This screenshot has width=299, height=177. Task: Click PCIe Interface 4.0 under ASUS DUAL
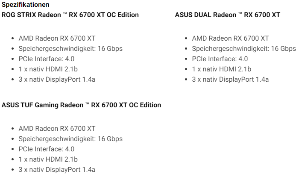(220, 59)
